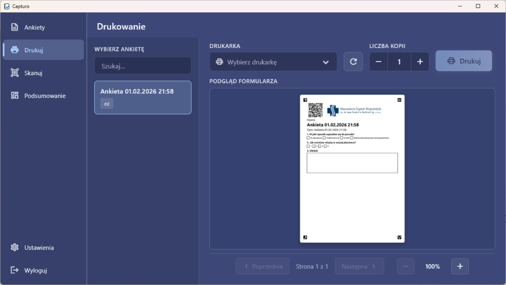Minimize the Capturo window
506x285 pixels.
point(460,6)
